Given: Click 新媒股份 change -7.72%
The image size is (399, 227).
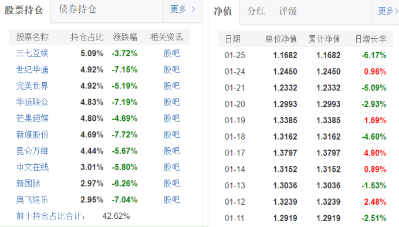Looking at the screenshot, I should click(x=124, y=135).
